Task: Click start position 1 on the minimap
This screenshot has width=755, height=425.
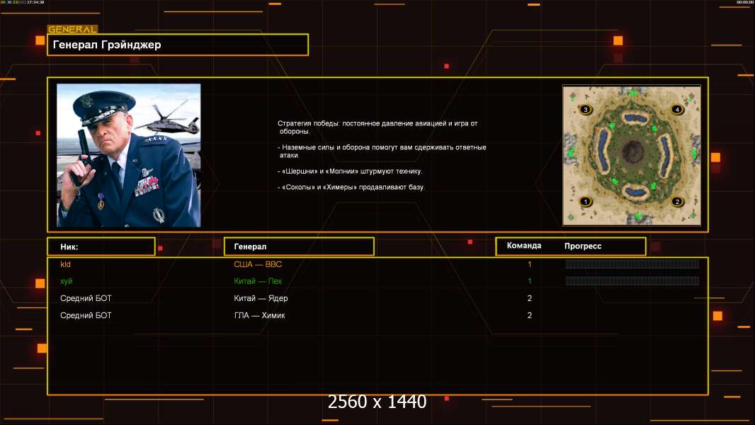Action: pyautogui.click(x=585, y=202)
